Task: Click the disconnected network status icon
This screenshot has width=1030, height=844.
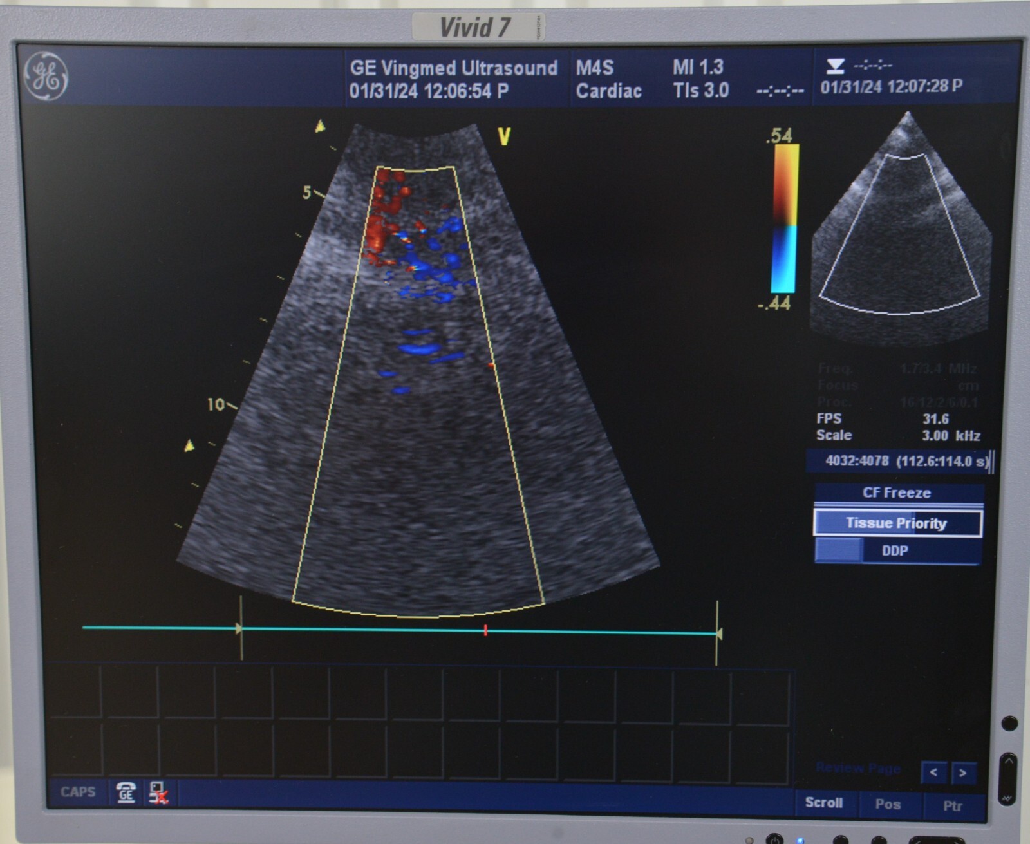Action: pos(158,792)
